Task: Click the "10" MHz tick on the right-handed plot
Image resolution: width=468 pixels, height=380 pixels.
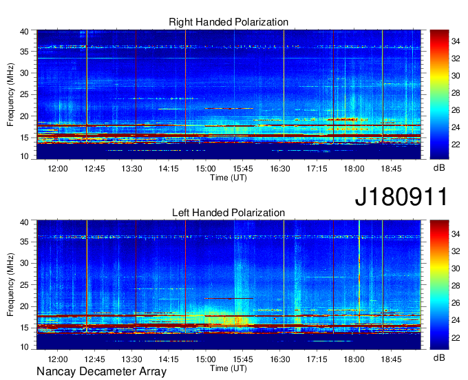Action: point(24,156)
